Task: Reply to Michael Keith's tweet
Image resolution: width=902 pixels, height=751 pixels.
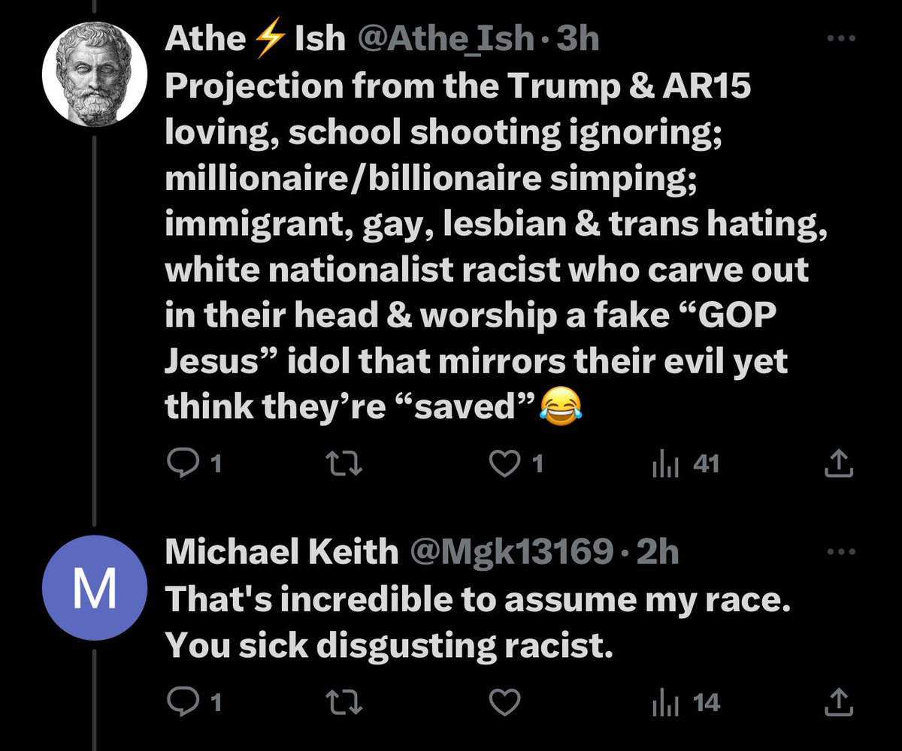Action: click(192, 703)
